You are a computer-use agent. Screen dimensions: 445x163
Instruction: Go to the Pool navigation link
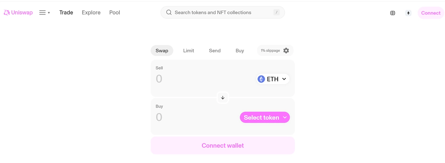(x=115, y=13)
